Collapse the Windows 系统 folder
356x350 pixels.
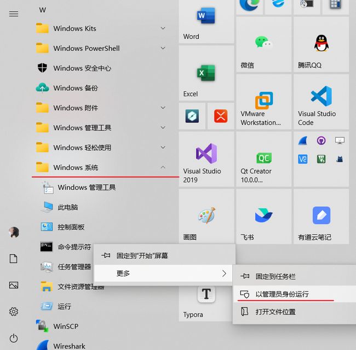101,167
